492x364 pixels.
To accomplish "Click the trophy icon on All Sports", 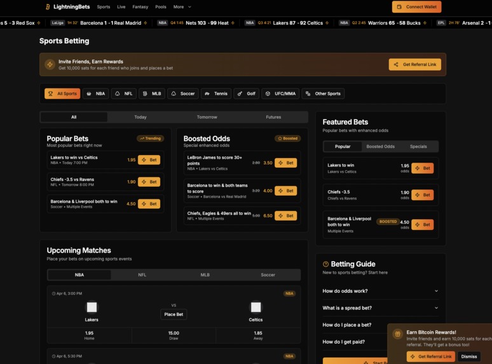I will click(50, 93).
